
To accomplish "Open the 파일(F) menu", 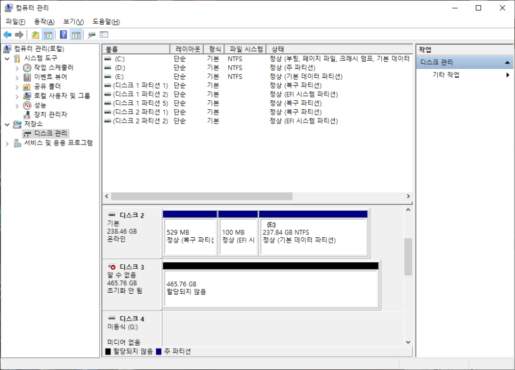I will (x=15, y=22).
